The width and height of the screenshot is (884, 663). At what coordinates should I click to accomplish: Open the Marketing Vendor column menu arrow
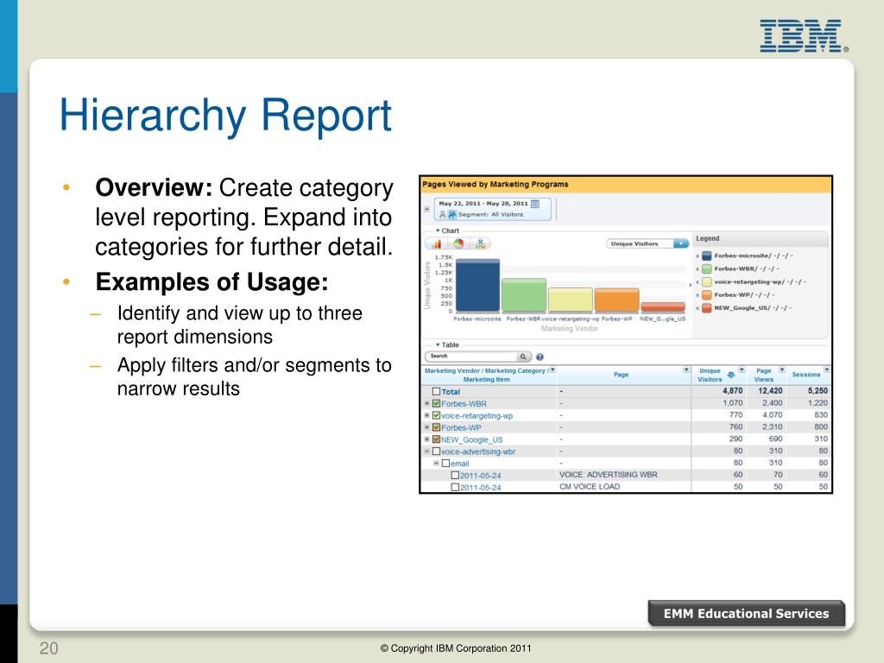552,369
